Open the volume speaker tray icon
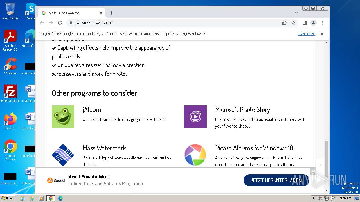360x202 pixels. tap(320, 198)
